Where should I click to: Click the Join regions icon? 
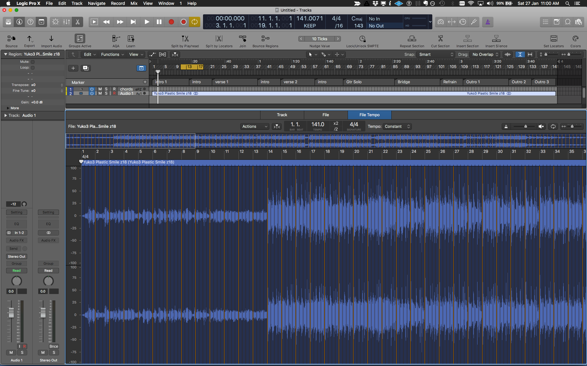242,39
